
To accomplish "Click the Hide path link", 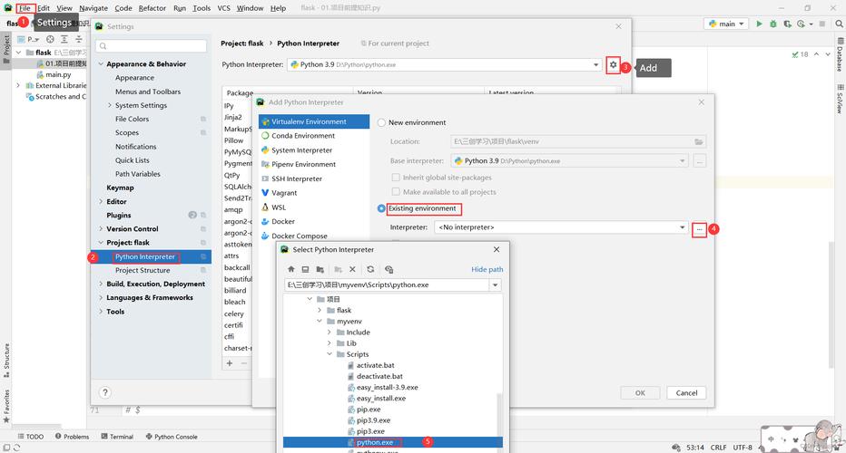I will (x=487, y=269).
